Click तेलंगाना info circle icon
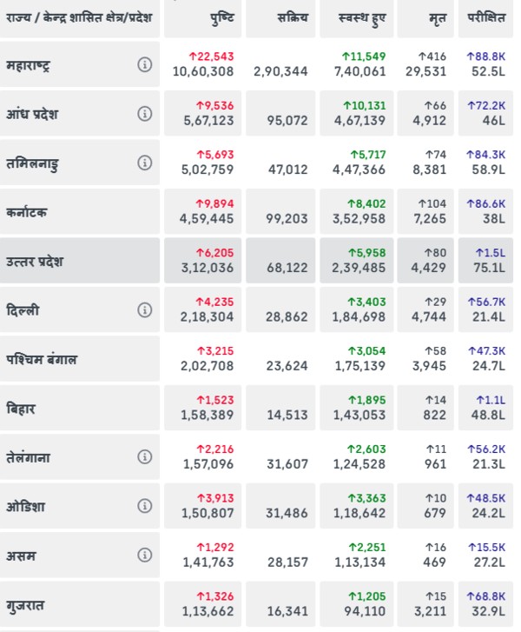Viewport: 521px width, 632px height. click(145, 456)
